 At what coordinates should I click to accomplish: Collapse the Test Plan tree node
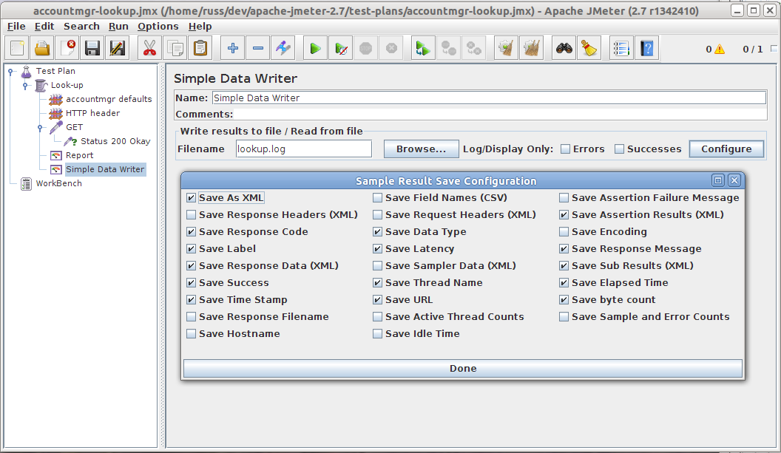(10, 72)
